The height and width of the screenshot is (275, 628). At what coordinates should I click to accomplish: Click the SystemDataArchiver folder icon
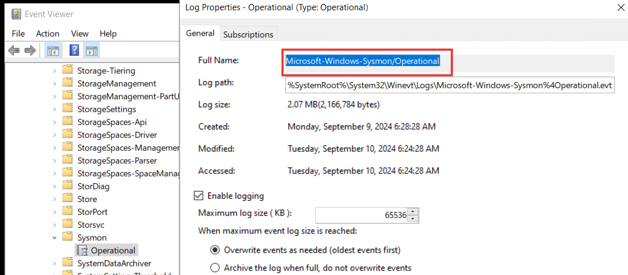click(67, 263)
